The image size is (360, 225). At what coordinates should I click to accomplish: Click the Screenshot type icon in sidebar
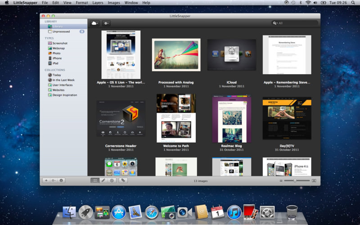pos(50,43)
